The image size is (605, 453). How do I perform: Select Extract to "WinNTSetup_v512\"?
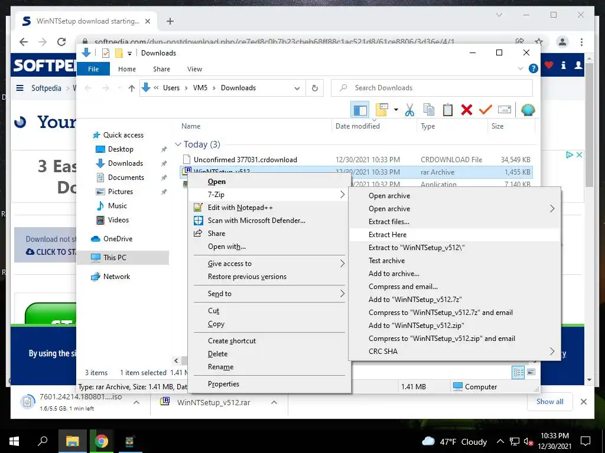[454, 248]
